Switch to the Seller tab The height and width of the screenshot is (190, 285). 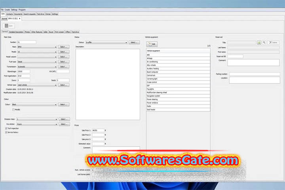(46, 32)
